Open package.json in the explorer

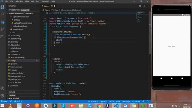16,79
